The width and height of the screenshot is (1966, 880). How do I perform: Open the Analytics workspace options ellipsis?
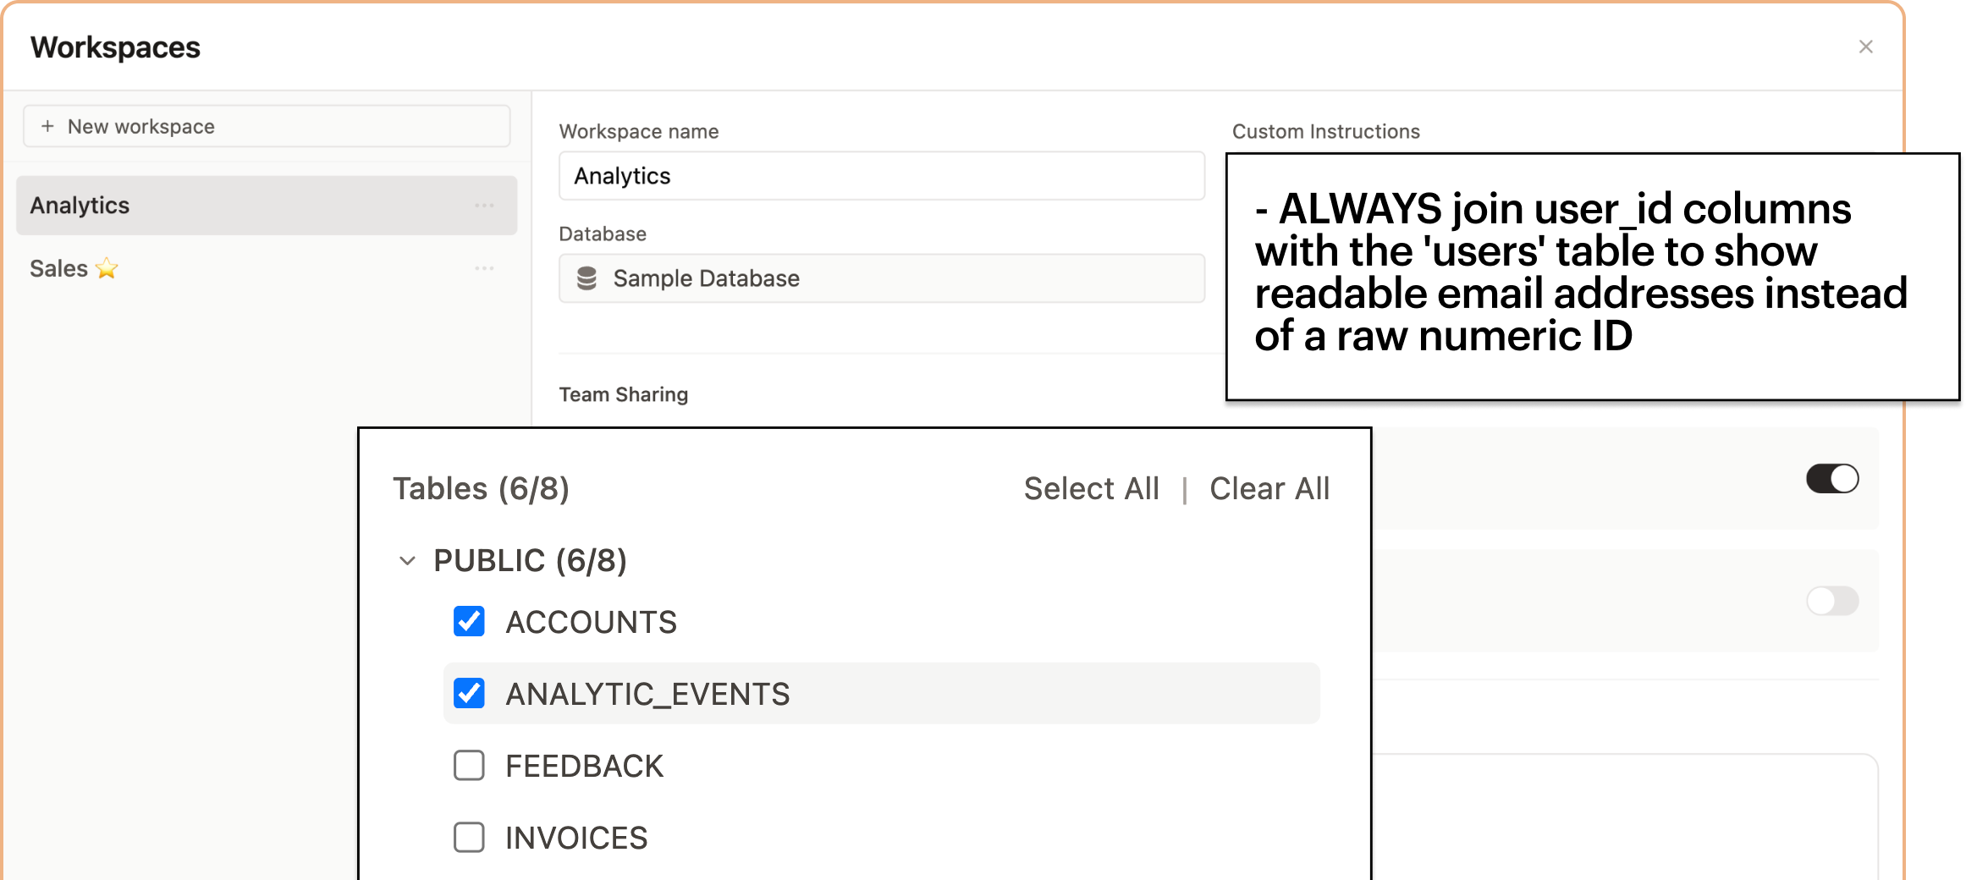pos(484,206)
